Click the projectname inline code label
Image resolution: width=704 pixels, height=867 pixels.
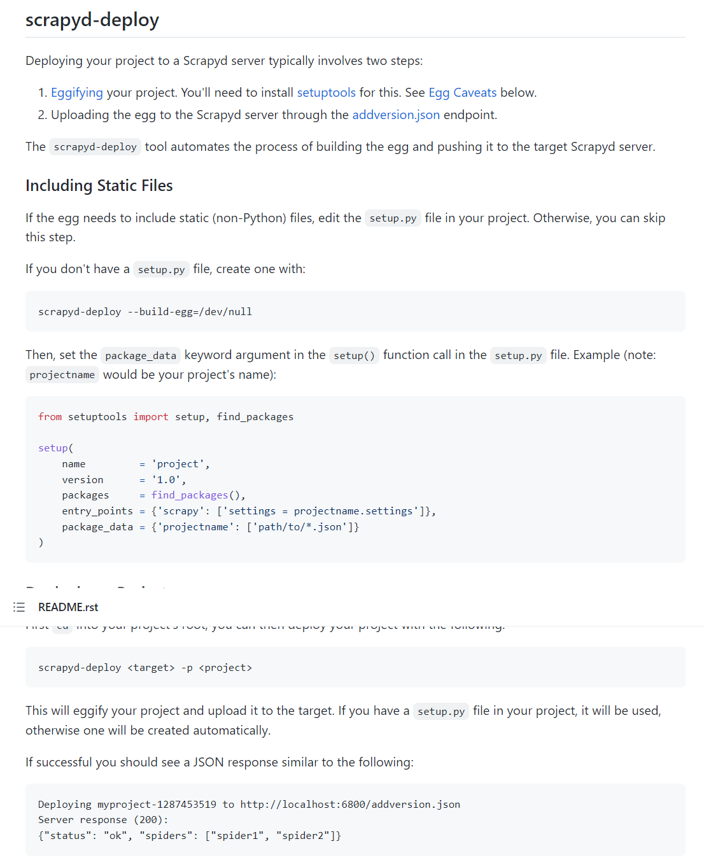click(x=62, y=375)
